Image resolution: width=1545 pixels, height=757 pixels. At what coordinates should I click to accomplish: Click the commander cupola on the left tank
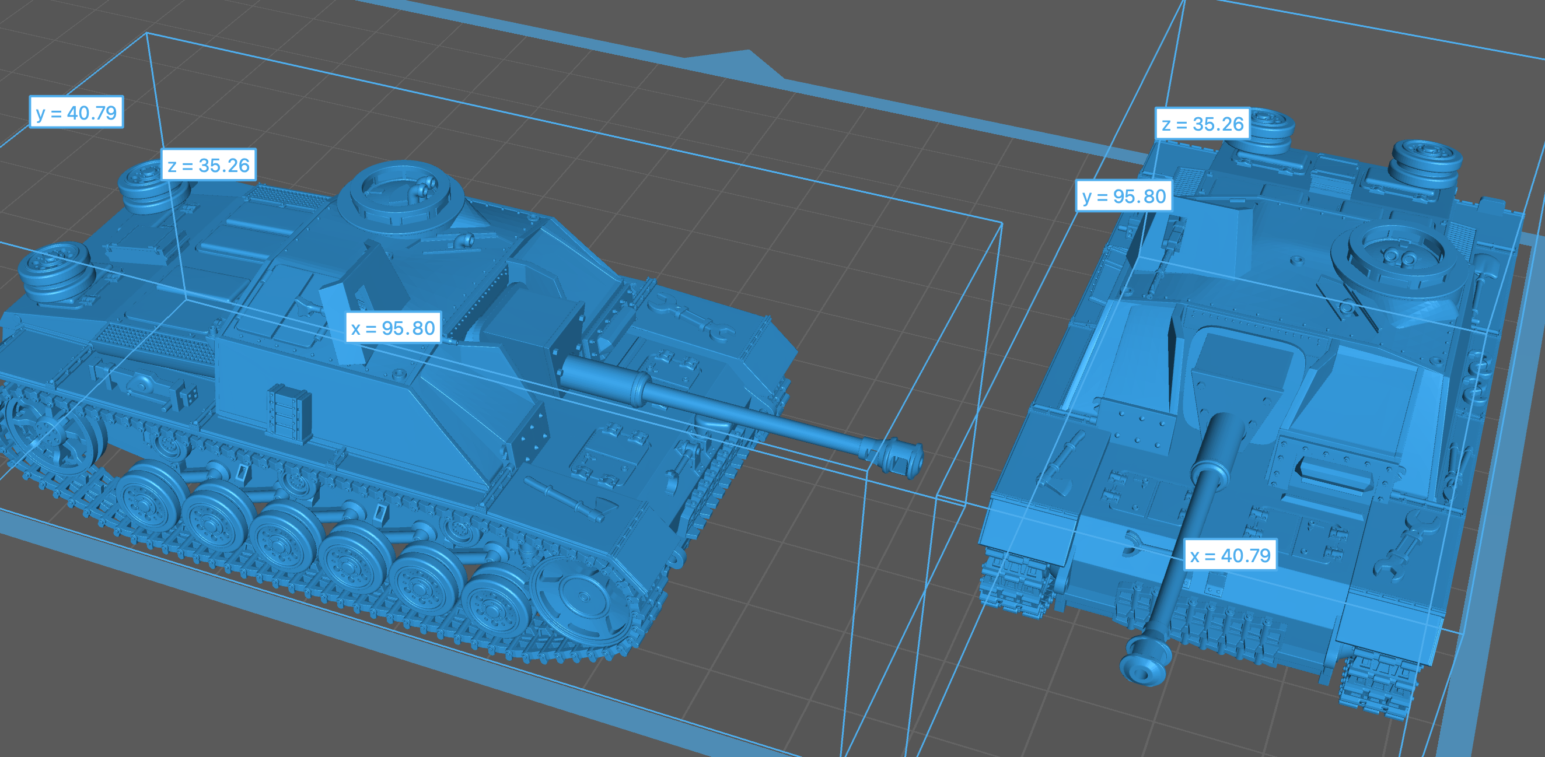click(x=401, y=192)
